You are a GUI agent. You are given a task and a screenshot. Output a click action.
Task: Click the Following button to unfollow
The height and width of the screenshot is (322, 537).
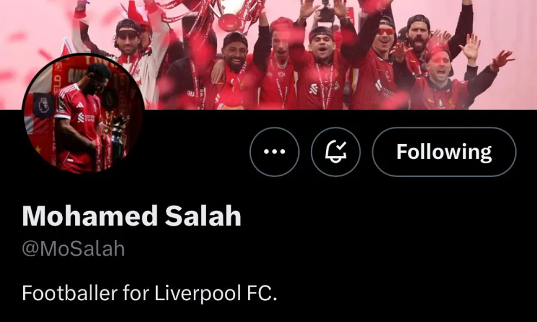coord(444,152)
